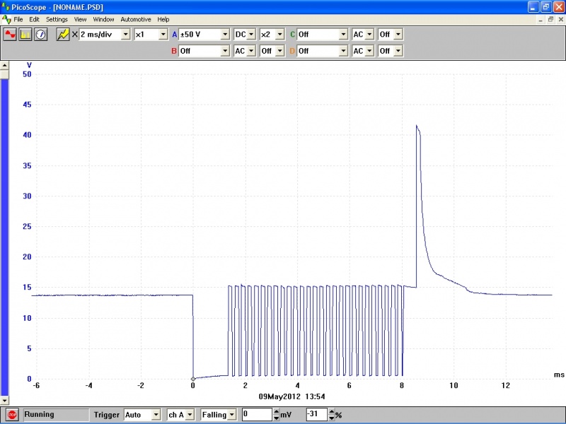566x424 pixels.
Task: Click the PicoScope icon in menu bar
Action: tap(6, 19)
